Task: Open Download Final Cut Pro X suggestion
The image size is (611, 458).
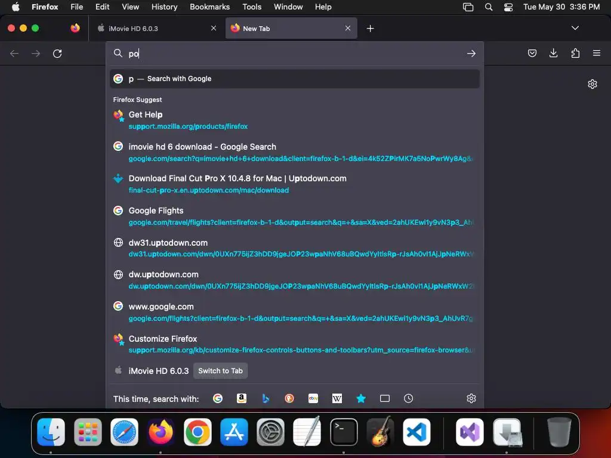Action: tap(295, 184)
